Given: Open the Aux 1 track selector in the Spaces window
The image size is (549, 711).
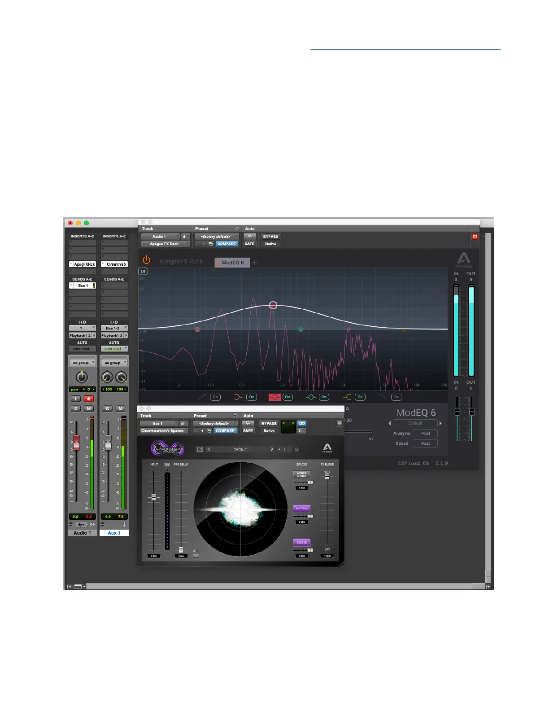Looking at the screenshot, I should (x=159, y=423).
